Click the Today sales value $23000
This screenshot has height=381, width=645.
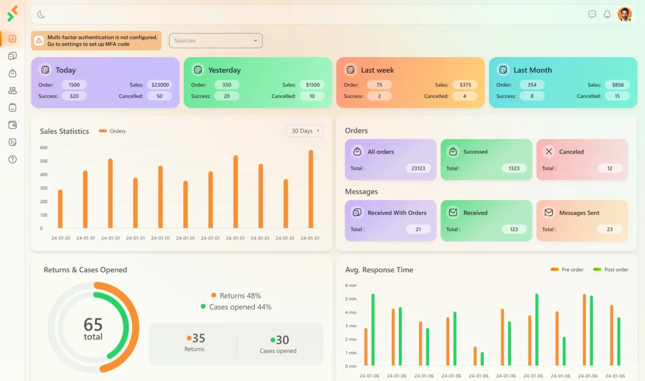coord(160,85)
